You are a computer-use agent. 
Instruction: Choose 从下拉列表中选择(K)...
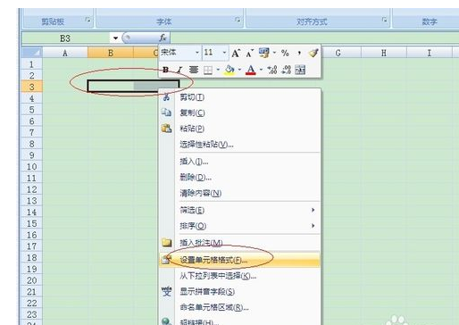point(240,276)
